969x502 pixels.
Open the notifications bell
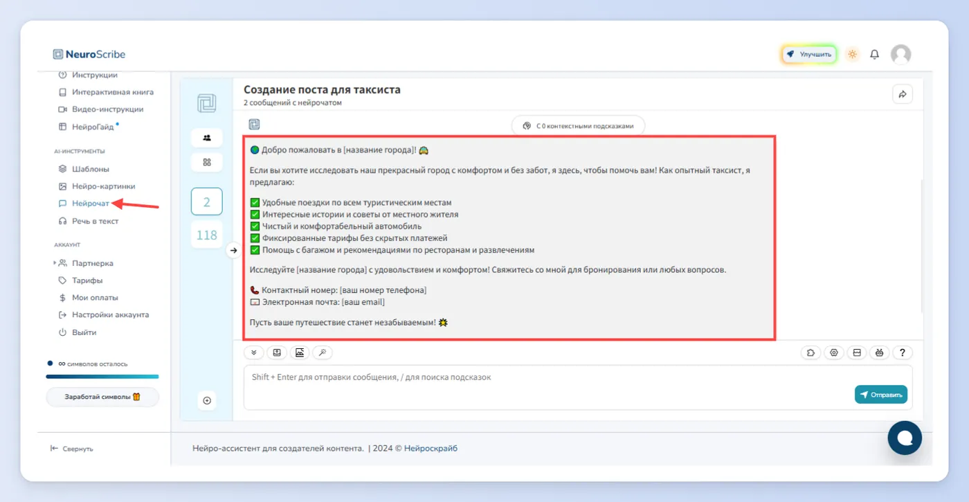[x=875, y=55]
